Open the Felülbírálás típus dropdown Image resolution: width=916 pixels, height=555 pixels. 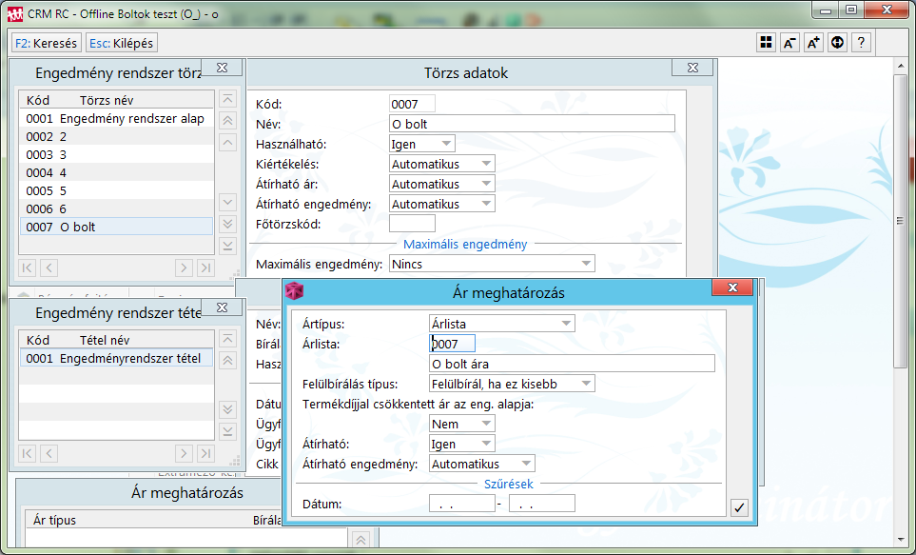tap(512, 384)
